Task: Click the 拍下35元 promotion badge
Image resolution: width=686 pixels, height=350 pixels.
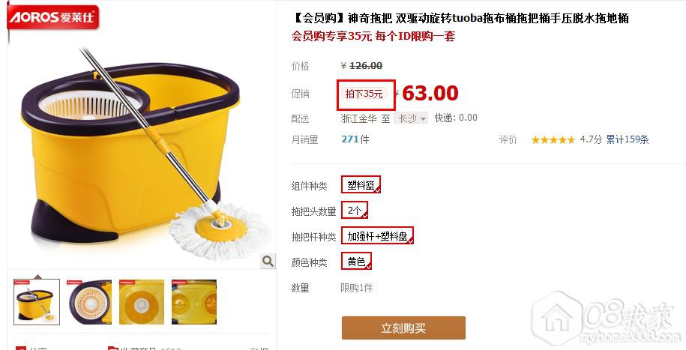Action: click(364, 94)
